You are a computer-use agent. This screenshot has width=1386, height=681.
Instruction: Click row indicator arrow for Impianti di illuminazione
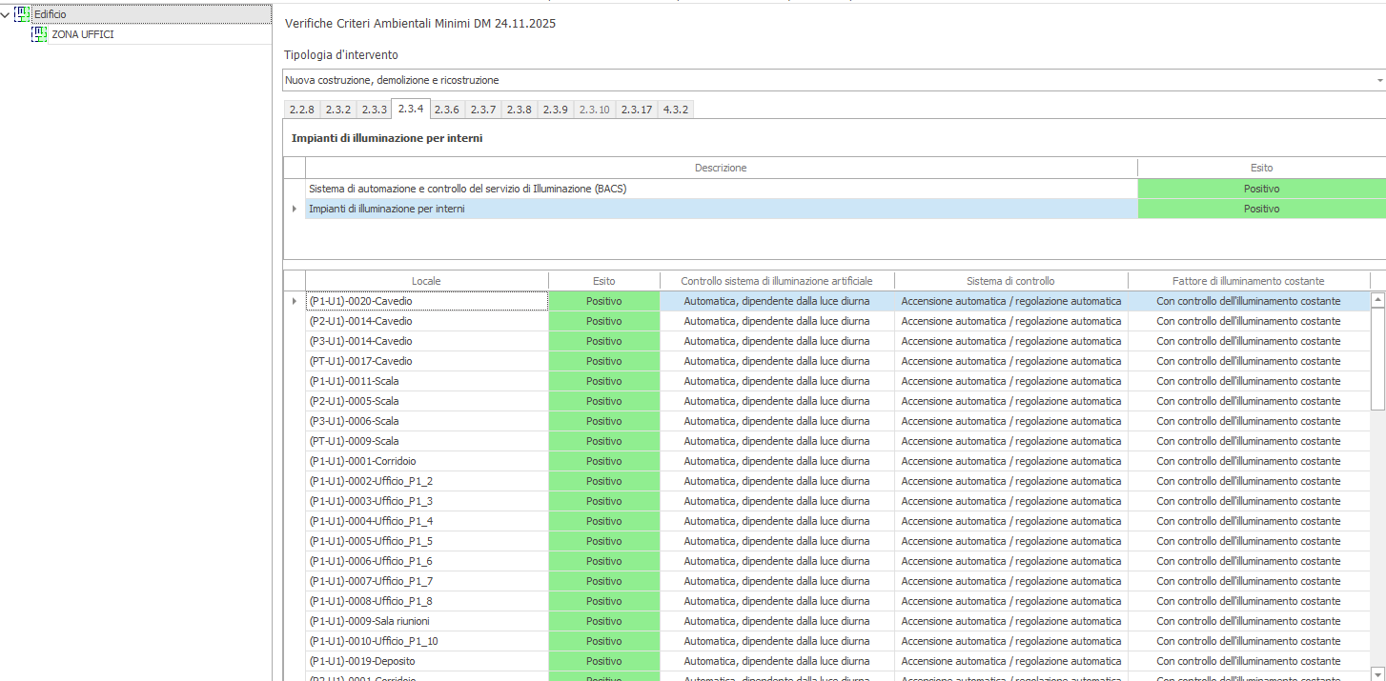coord(294,209)
